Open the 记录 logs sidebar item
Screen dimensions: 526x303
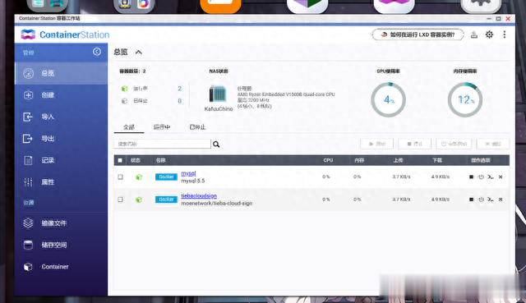click(x=61, y=160)
